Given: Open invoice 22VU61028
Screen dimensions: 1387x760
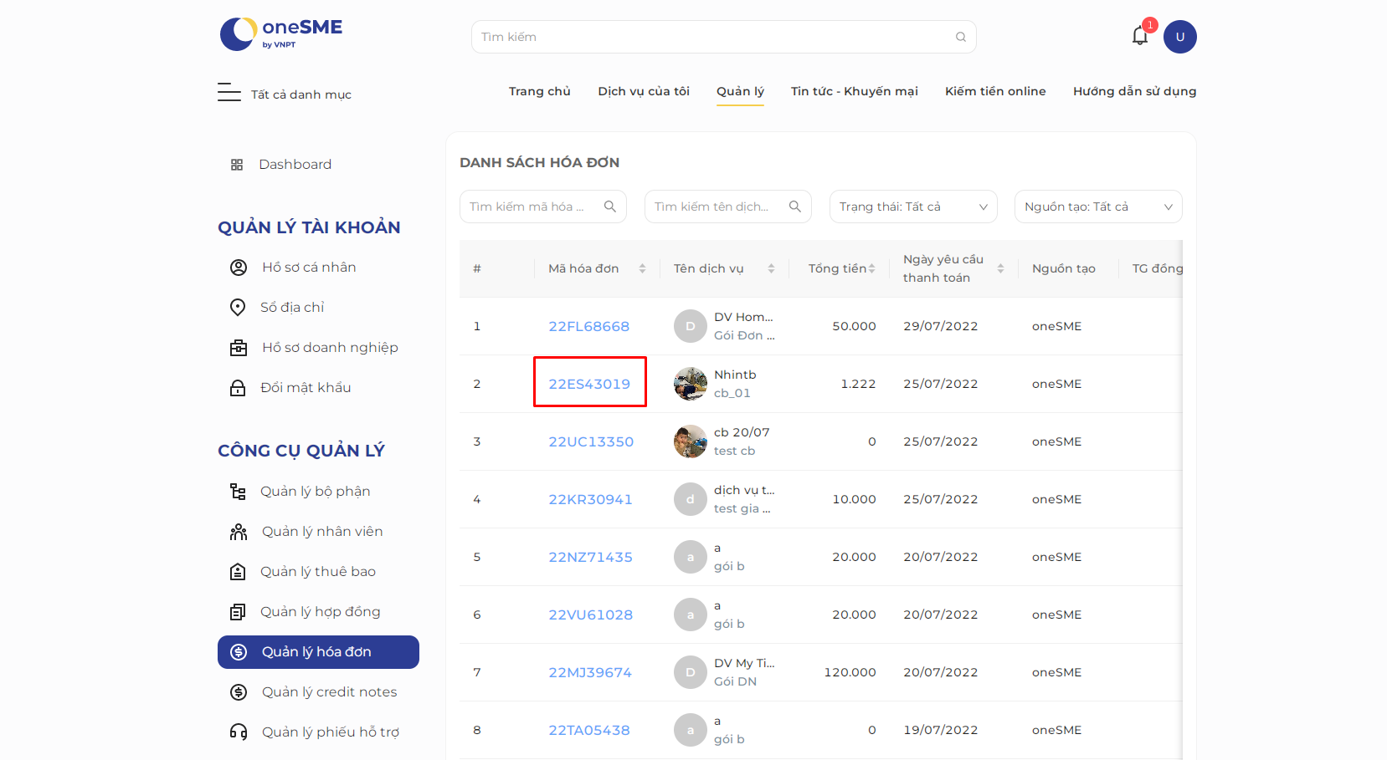Looking at the screenshot, I should [x=590, y=615].
